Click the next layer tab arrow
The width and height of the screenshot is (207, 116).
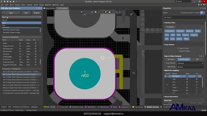click(x=54, y=107)
